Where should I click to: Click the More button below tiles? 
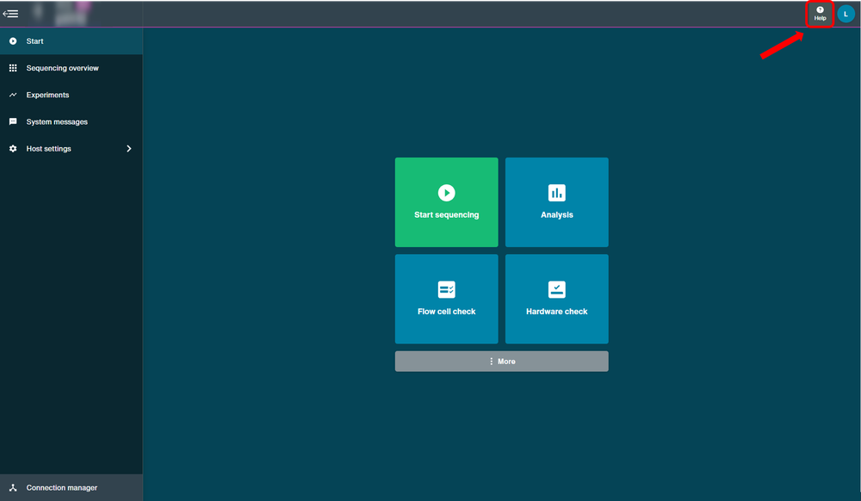[x=501, y=361]
